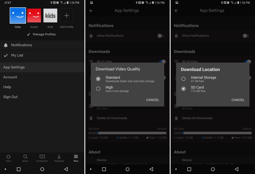Open the Search tab icon
This screenshot has width=255, height=174.
[x=25, y=158]
